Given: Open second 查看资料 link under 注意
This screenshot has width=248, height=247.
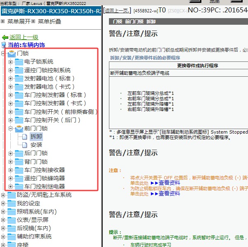Looking at the screenshot, I should click(169, 193).
